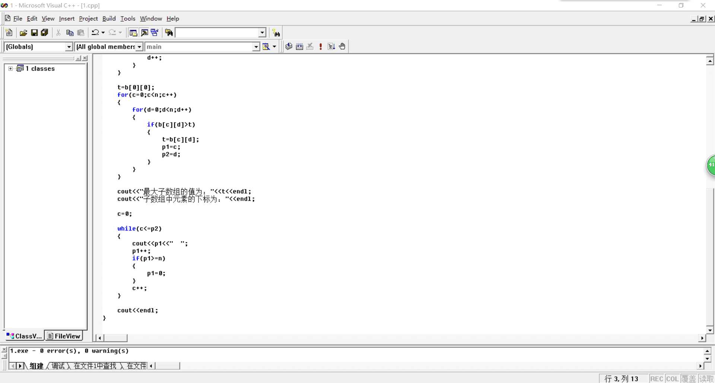The image size is (715, 383).
Task: Click the Search binoculars icon
Action: (x=276, y=33)
